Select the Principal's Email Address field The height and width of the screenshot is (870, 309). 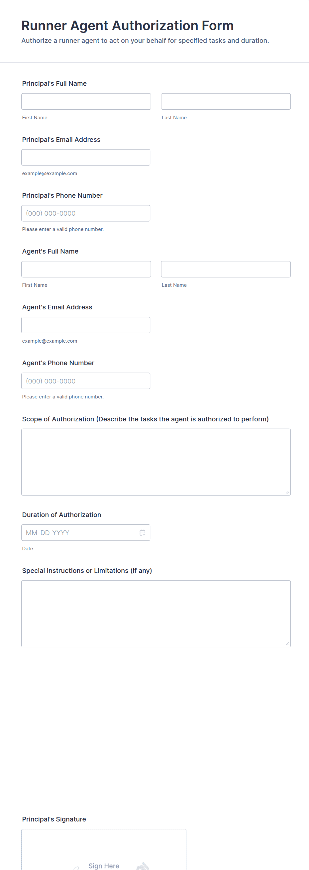click(86, 158)
